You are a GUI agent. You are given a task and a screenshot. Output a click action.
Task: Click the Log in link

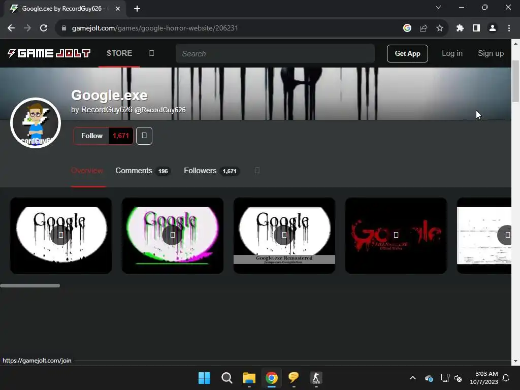point(452,53)
